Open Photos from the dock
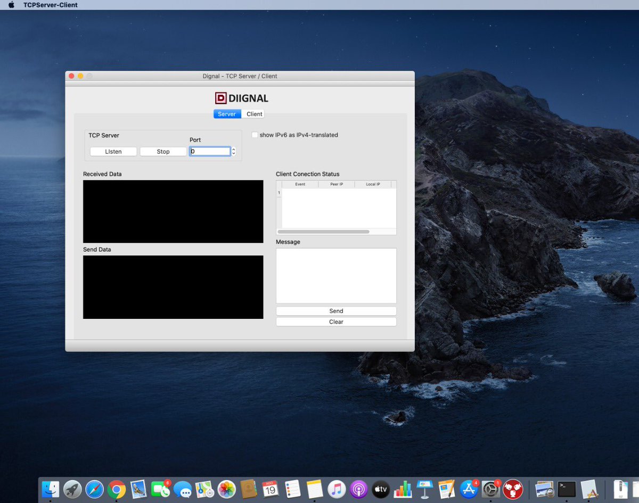Image resolution: width=639 pixels, height=503 pixels. [x=226, y=489]
